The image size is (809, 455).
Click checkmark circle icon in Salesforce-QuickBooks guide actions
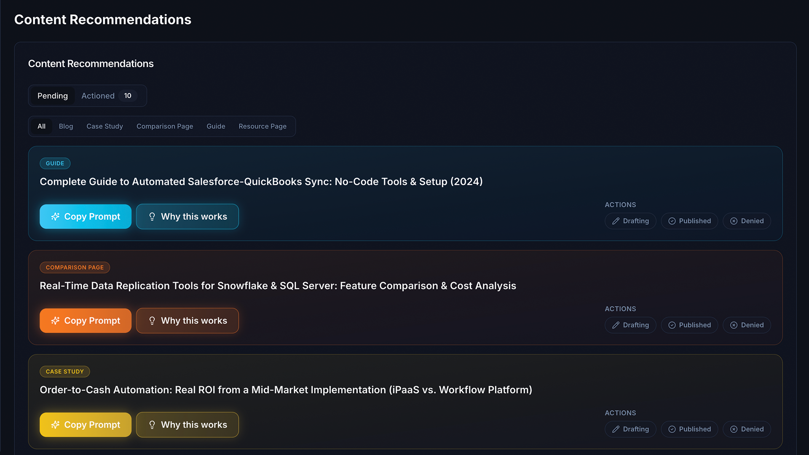pyautogui.click(x=672, y=221)
